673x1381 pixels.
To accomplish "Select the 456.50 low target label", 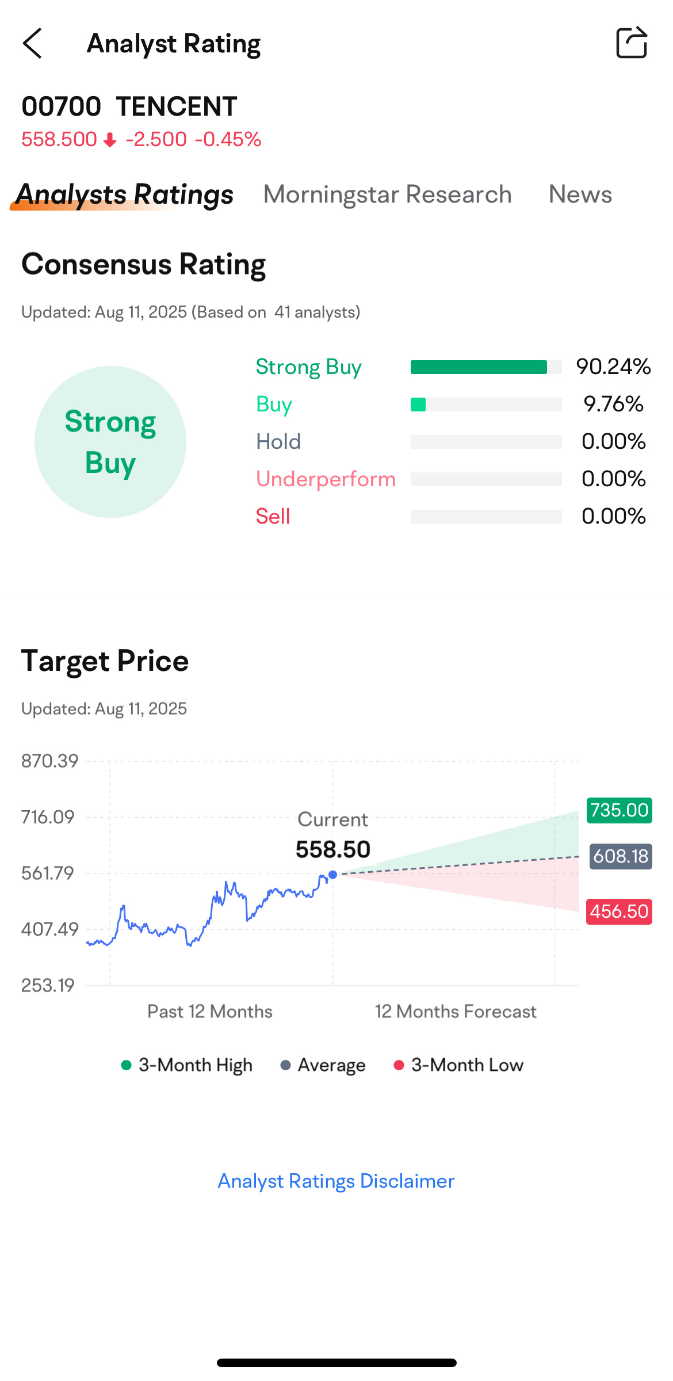I will point(620,911).
